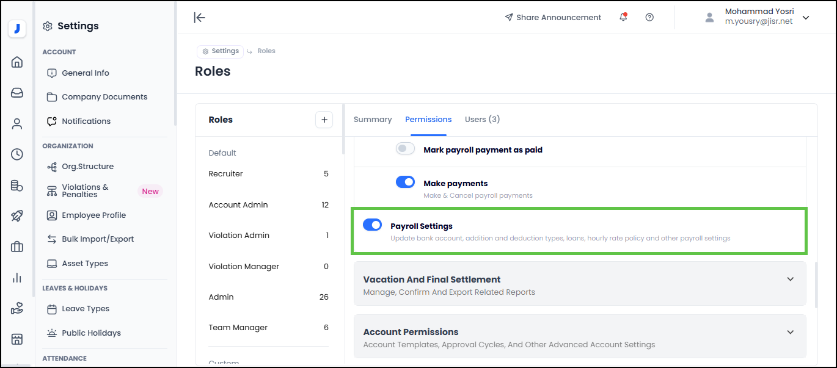
Task: Open the rocket icon in left rail
Action: (x=17, y=216)
